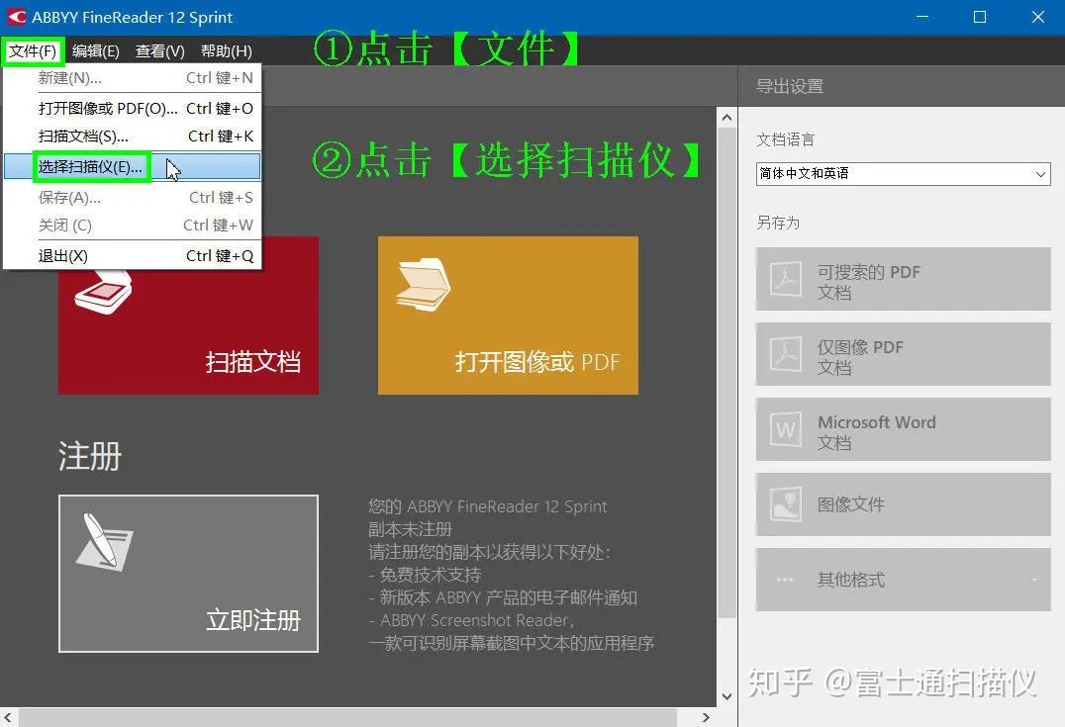
Task: Click the ABBYY FineReader logo icon
Action: click(16, 17)
